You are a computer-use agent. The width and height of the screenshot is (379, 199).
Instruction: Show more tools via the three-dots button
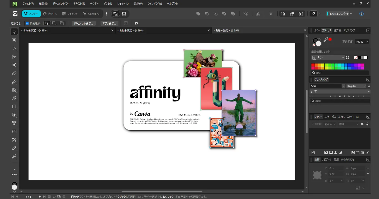tap(14, 174)
